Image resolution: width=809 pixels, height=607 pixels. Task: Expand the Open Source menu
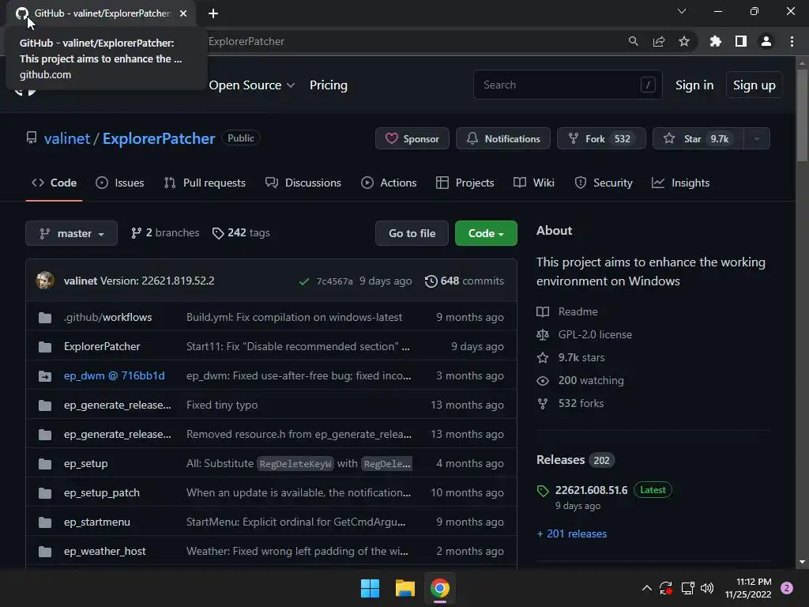pos(252,85)
